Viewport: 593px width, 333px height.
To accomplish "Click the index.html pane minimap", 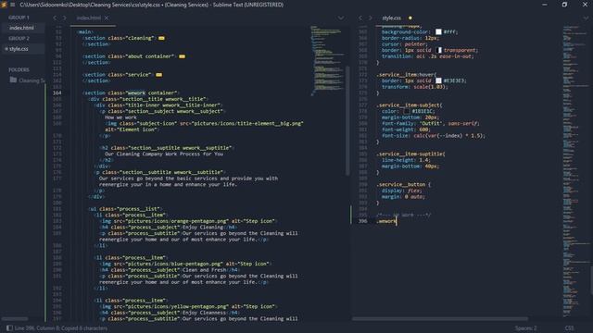I will click(327, 60).
